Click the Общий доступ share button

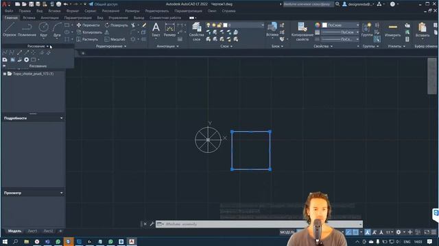[103, 4]
